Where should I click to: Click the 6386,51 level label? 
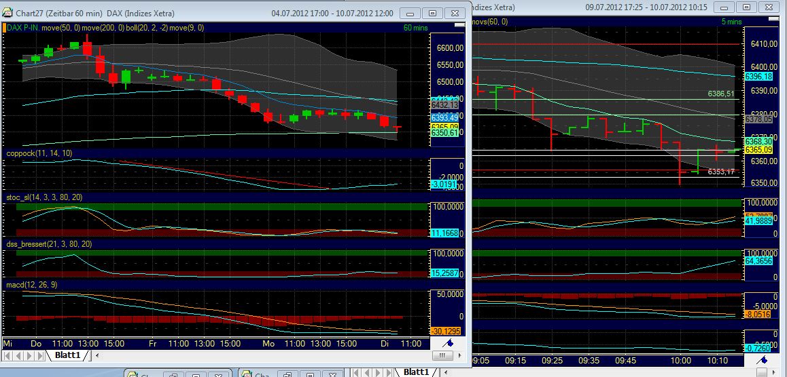[x=721, y=94]
